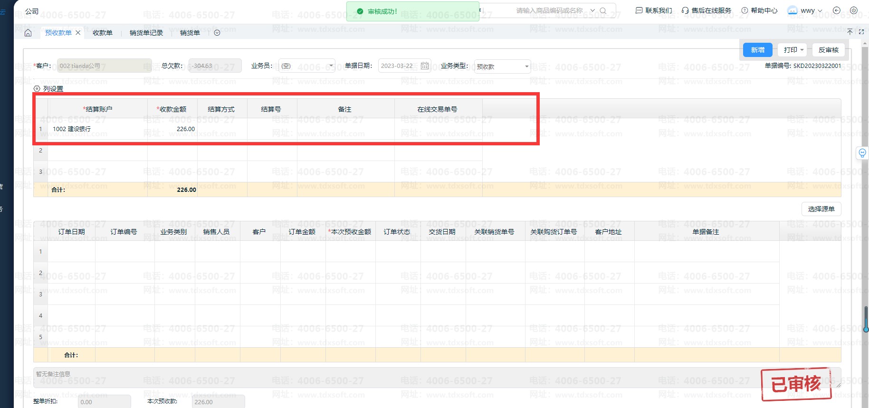The height and width of the screenshot is (408, 869).
Task: Click the back arrow circle icon
Action: 837,10
